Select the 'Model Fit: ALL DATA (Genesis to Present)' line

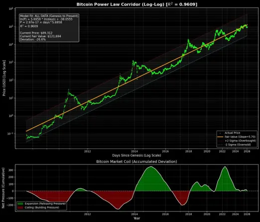tap(49, 16)
